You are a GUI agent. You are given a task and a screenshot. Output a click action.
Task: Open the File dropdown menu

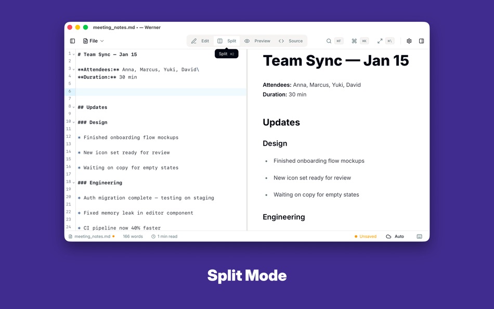[94, 41]
